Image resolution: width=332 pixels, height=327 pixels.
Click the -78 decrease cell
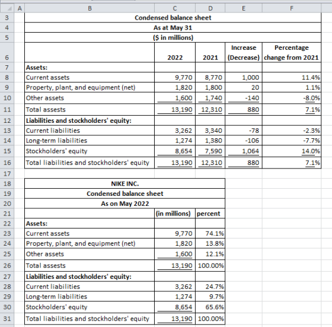(244, 131)
